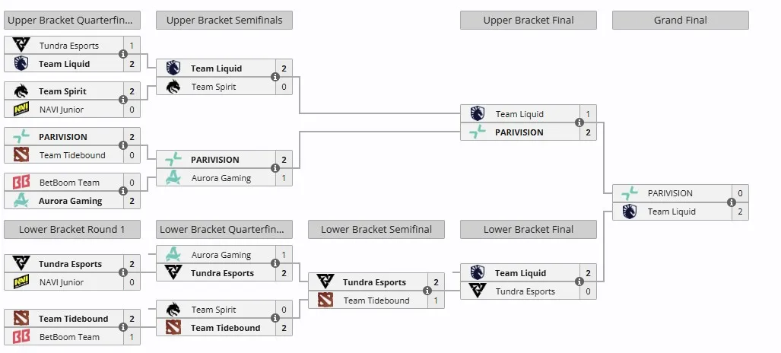Image resolution: width=781 pixels, height=353 pixels.
Task: Open info icon for Team Spirit vs NAVI Junior
Action: pos(123,100)
